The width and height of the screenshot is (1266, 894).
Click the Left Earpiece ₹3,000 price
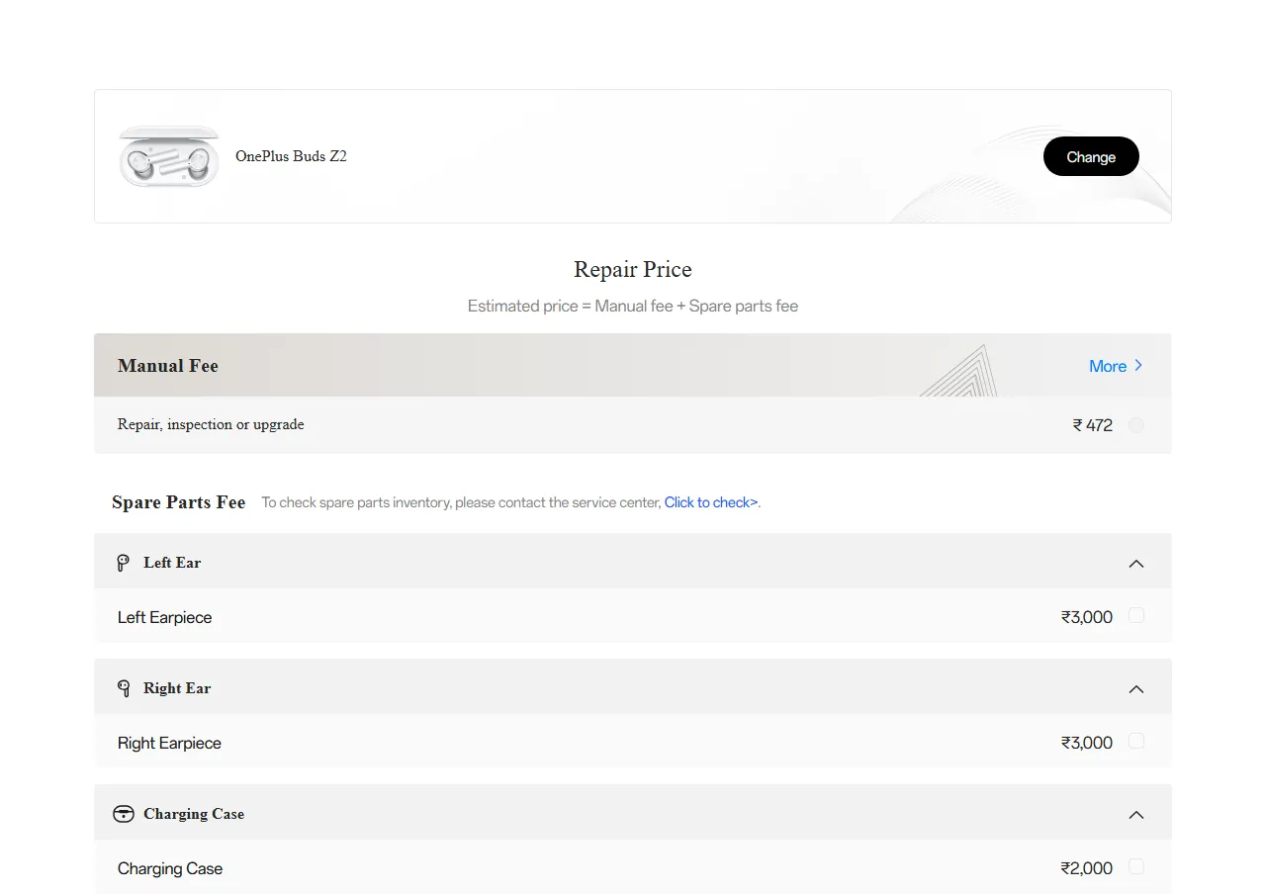point(1087,617)
